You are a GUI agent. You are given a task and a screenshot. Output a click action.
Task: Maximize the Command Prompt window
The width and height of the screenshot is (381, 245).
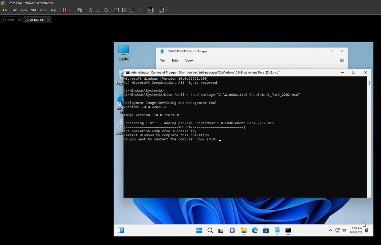(354, 73)
